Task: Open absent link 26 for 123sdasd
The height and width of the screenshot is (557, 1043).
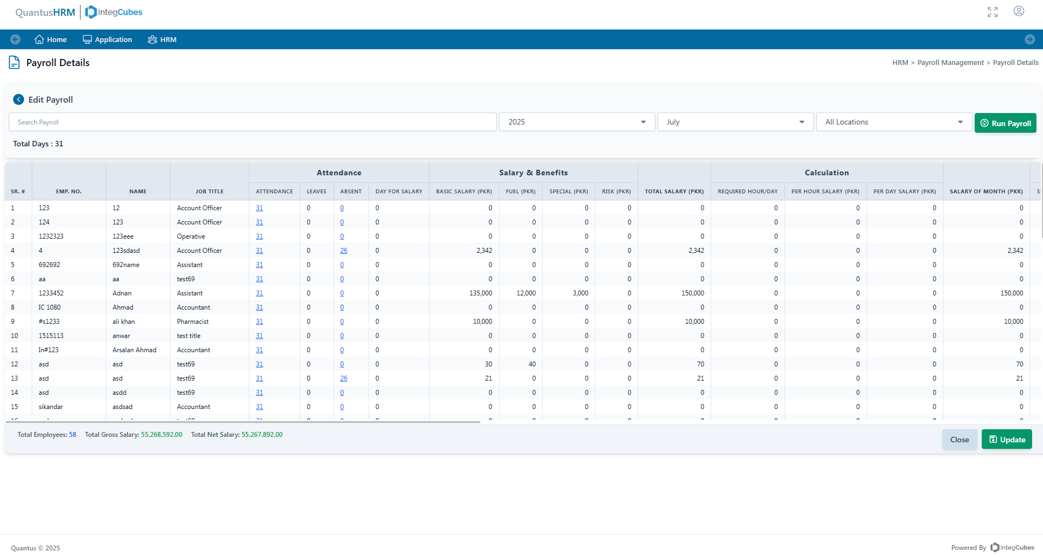Action: pyautogui.click(x=343, y=251)
